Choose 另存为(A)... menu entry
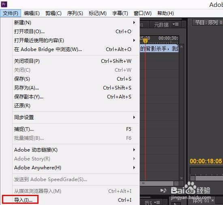 coord(75,88)
